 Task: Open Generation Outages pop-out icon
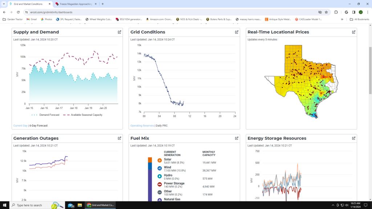tap(120, 138)
